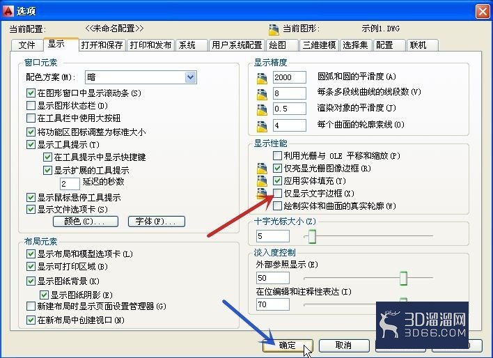
Task: Open the 颜色(C)... settings button
Action: 86,221
